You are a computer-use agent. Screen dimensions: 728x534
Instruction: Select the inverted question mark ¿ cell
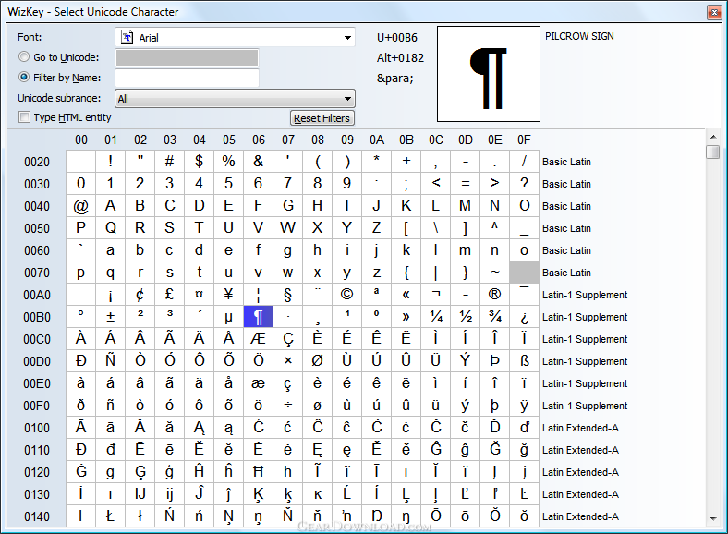524,317
